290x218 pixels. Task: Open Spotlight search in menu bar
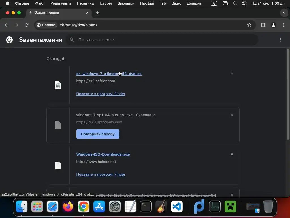point(235,3)
